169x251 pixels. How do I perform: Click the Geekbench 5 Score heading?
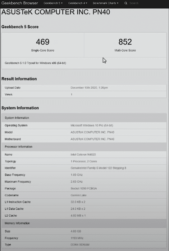(20, 27)
